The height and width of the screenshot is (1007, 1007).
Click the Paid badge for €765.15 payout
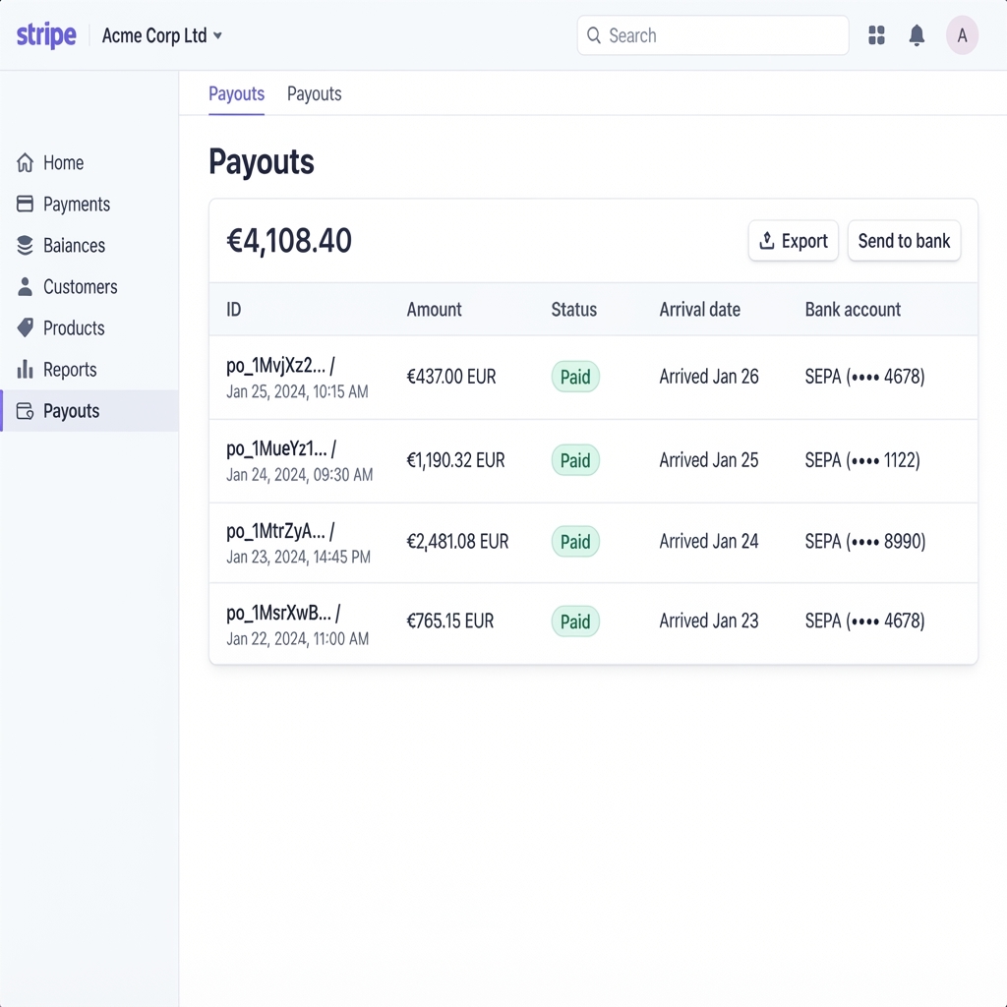coord(575,622)
